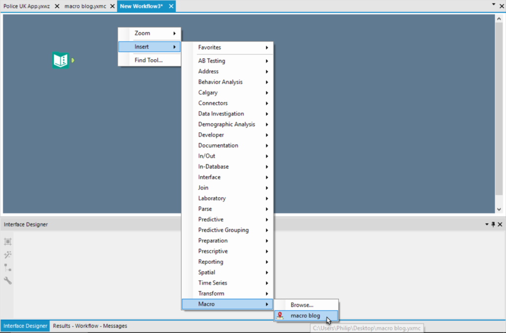Click the Developer submenu arrow
The width and height of the screenshot is (506, 333).
click(x=267, y=135)
